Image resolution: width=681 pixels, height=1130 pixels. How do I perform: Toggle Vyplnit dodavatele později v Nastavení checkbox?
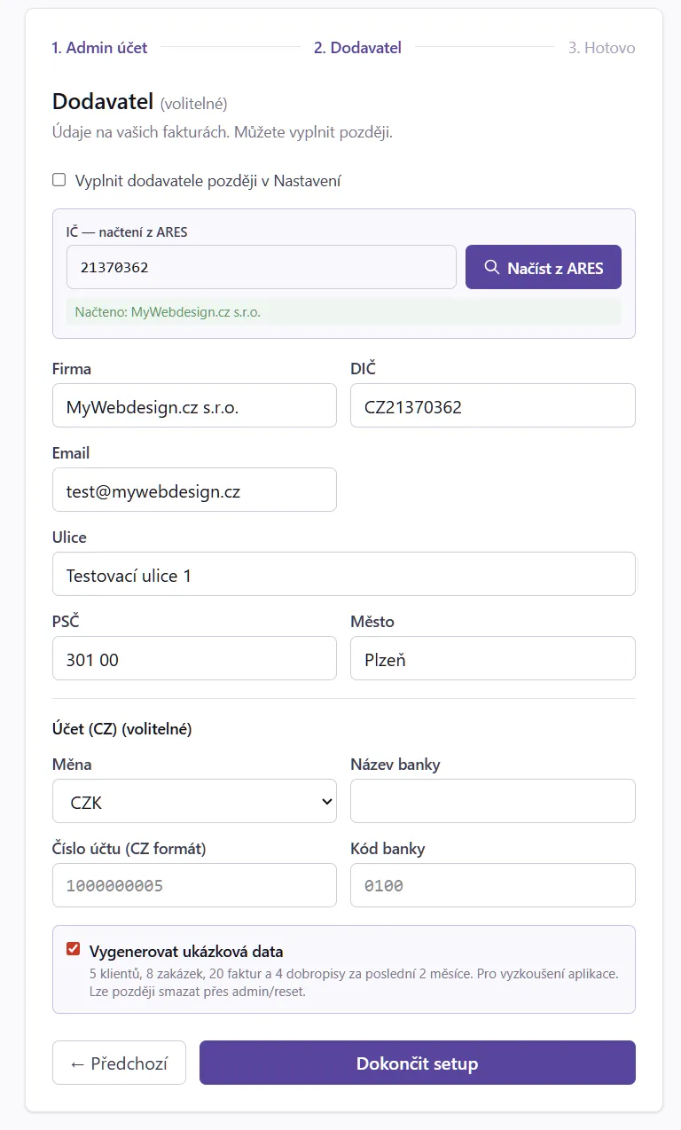point(59,180)
